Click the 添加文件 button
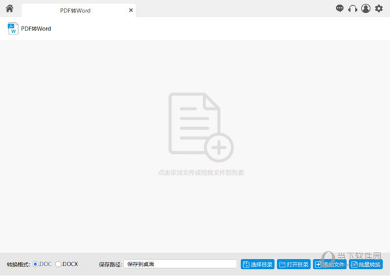Viewport: 390px width, 276px height. 330,264
